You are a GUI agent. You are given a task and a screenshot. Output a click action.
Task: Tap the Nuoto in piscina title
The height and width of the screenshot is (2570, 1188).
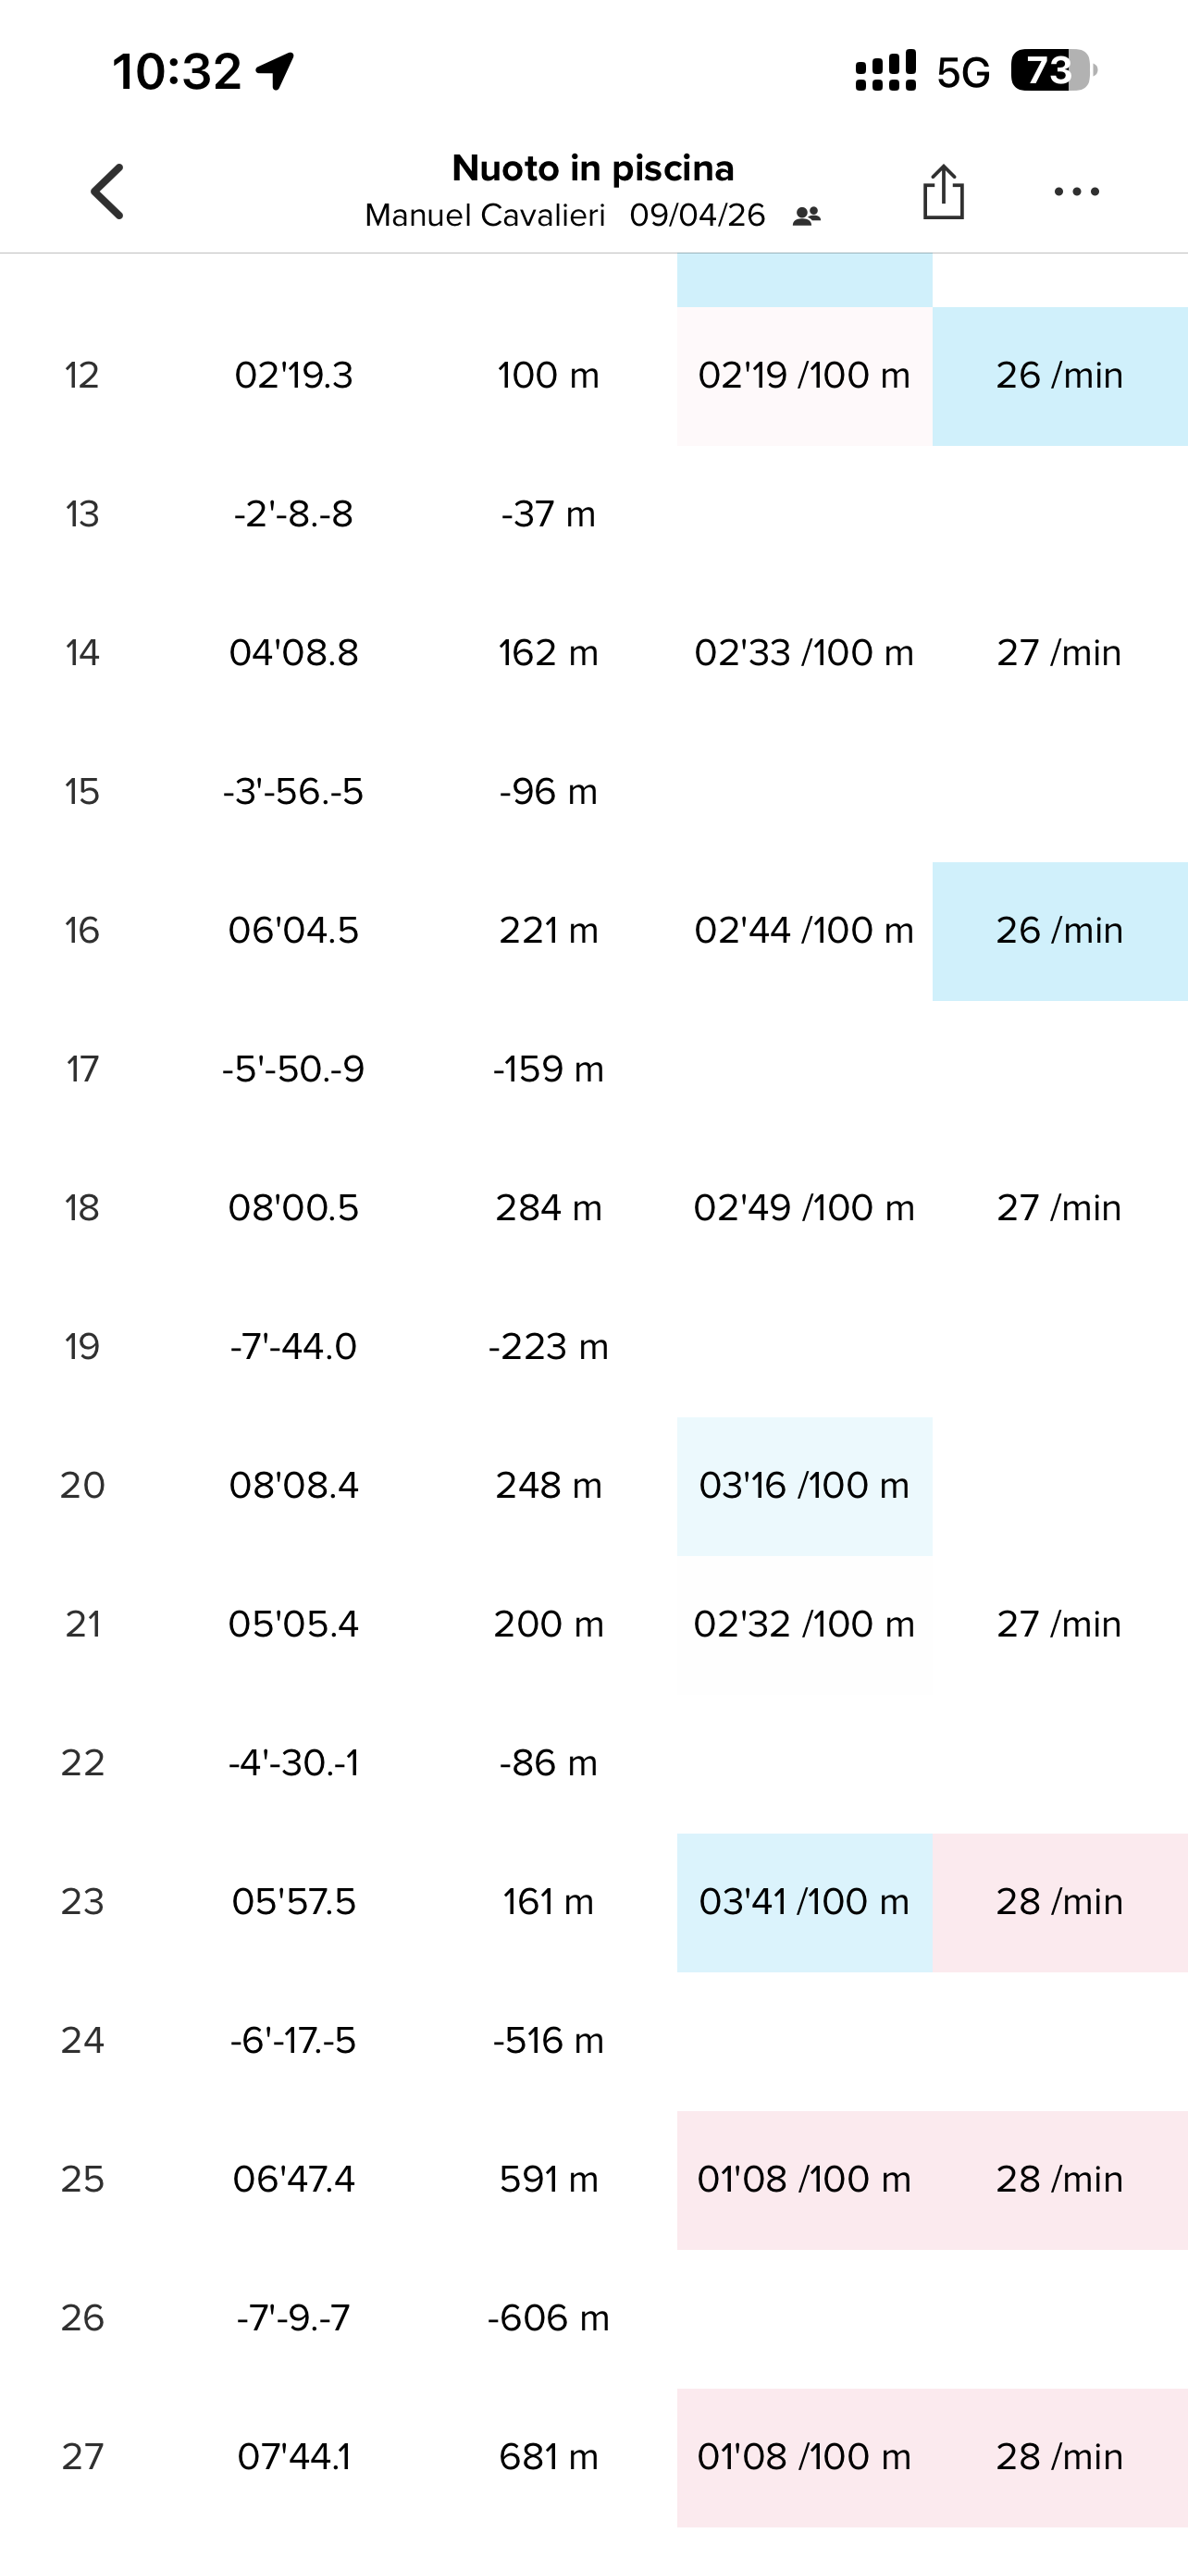point(592,167)
